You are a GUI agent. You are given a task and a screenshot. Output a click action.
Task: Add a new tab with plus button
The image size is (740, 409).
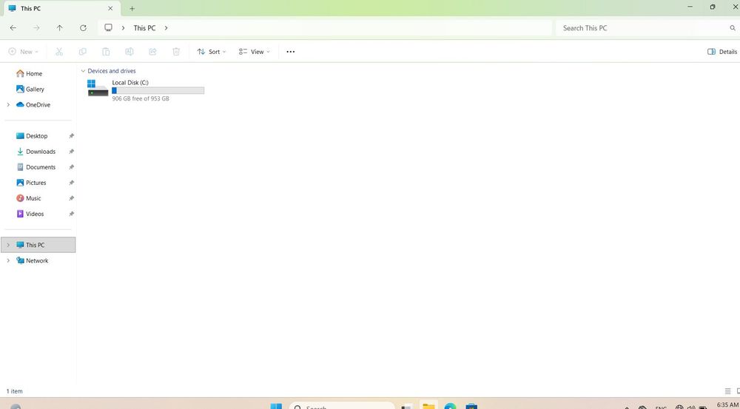click(132, 8)
